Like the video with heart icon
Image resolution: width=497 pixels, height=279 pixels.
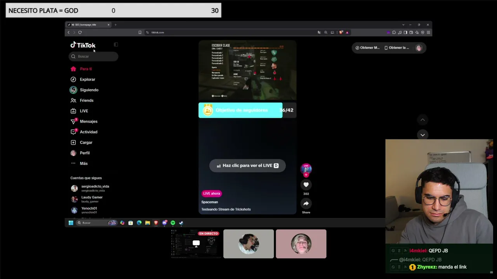click(306, 185)
